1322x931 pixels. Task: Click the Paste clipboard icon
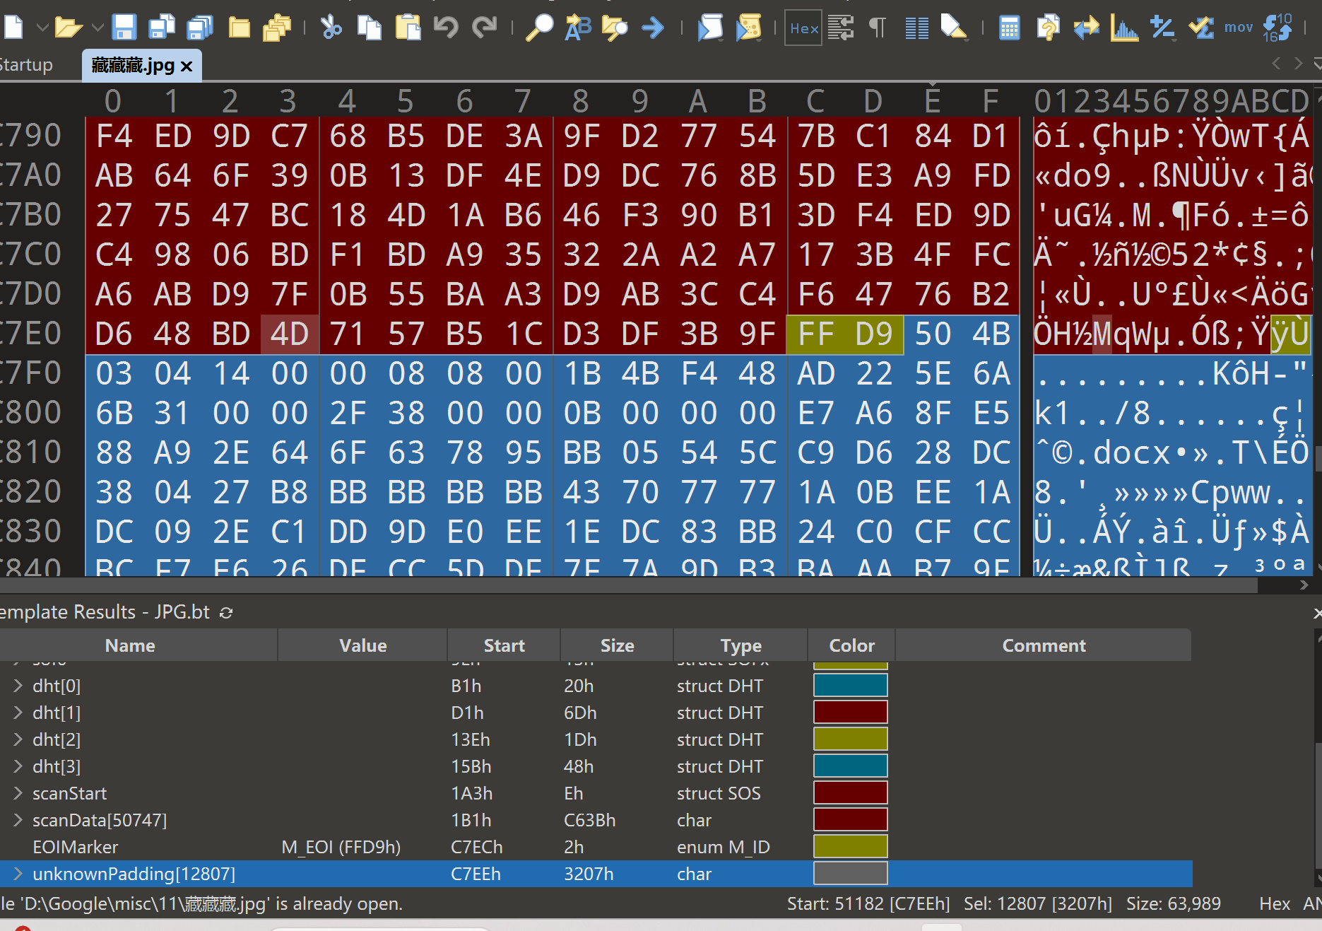click(408, 28)
